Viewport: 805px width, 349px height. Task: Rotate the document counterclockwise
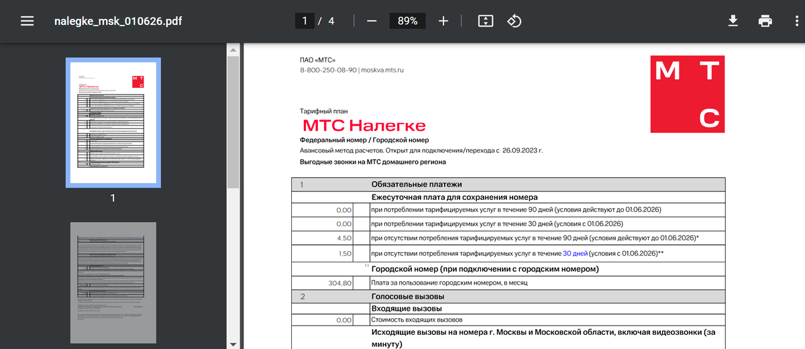514,21
